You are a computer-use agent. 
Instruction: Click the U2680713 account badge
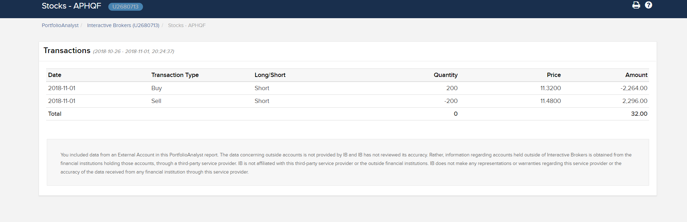[x=125, y=6]
